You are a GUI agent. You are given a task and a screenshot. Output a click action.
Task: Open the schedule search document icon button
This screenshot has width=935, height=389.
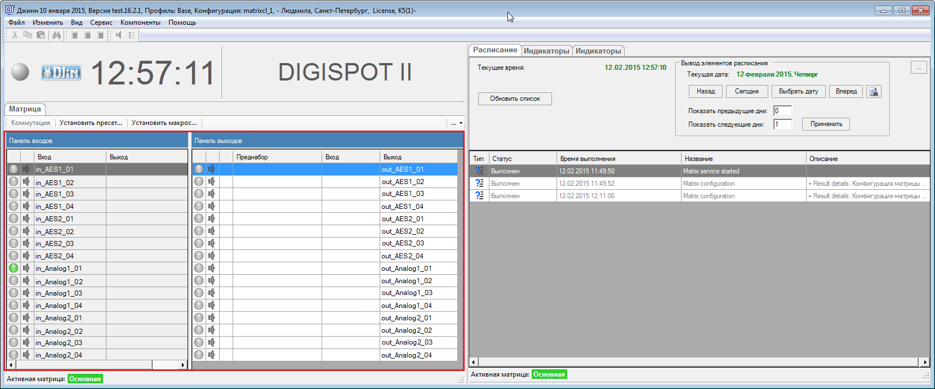[874, 91]
